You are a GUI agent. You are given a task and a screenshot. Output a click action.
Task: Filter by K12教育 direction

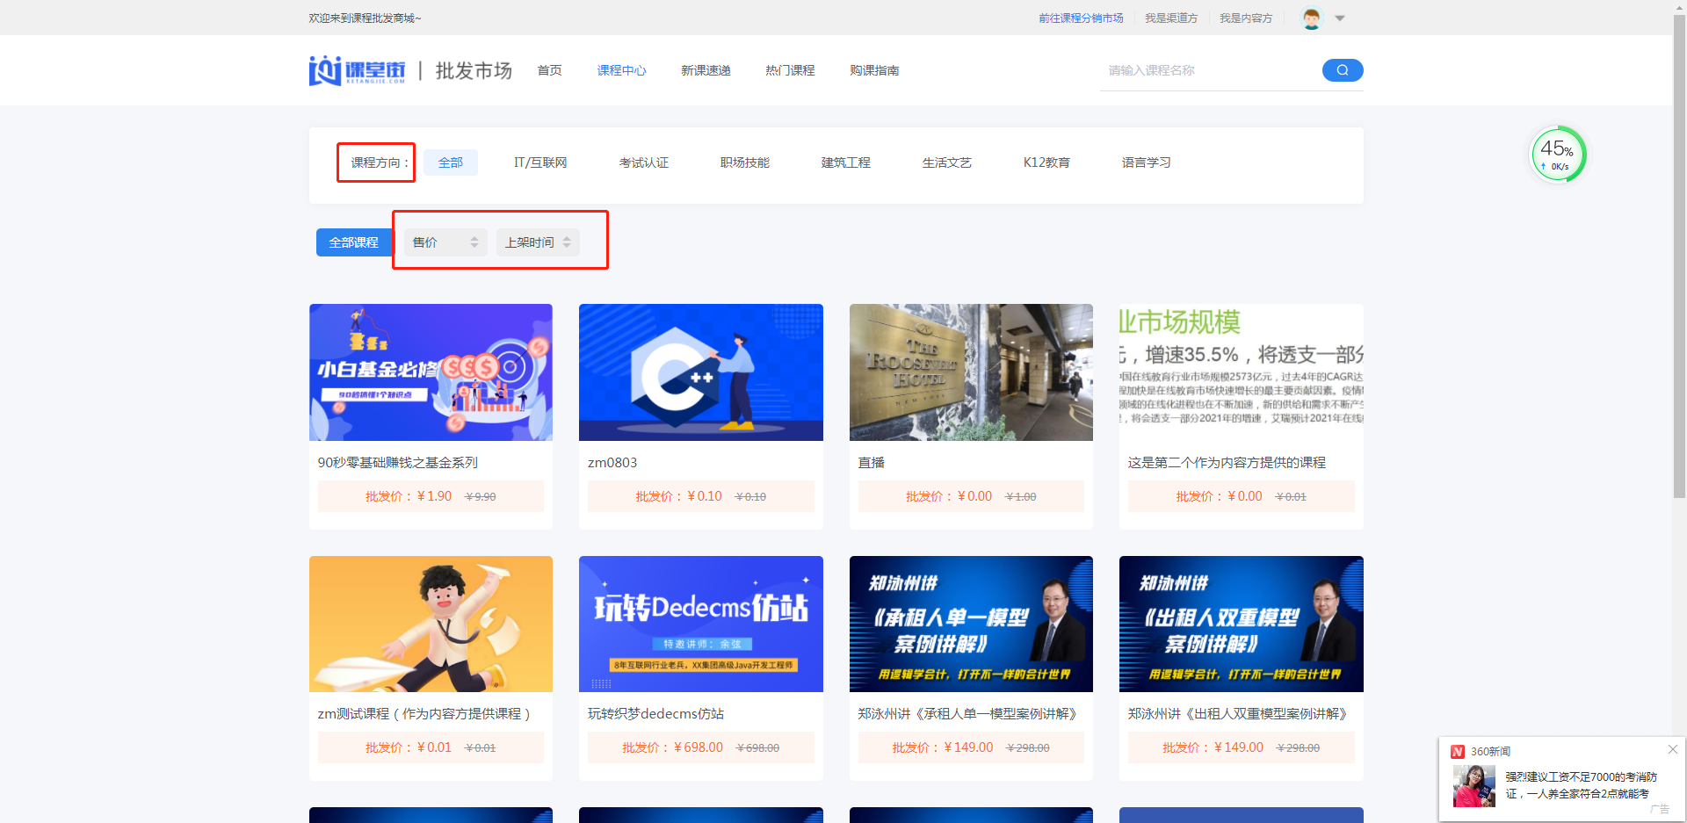(1046, 162)
